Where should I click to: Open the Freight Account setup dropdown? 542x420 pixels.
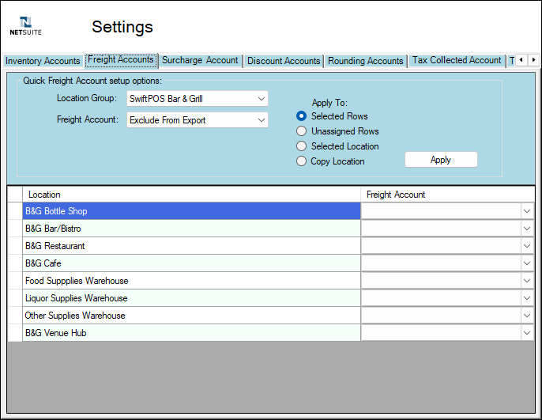(198, 120)
